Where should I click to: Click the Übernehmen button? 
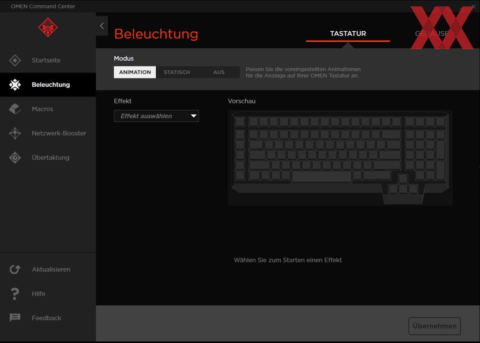click(434, 326)
